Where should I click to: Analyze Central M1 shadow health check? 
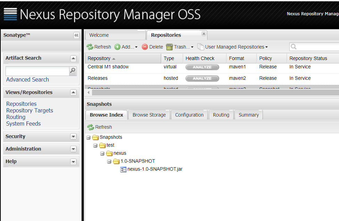(x=202, y=67)
